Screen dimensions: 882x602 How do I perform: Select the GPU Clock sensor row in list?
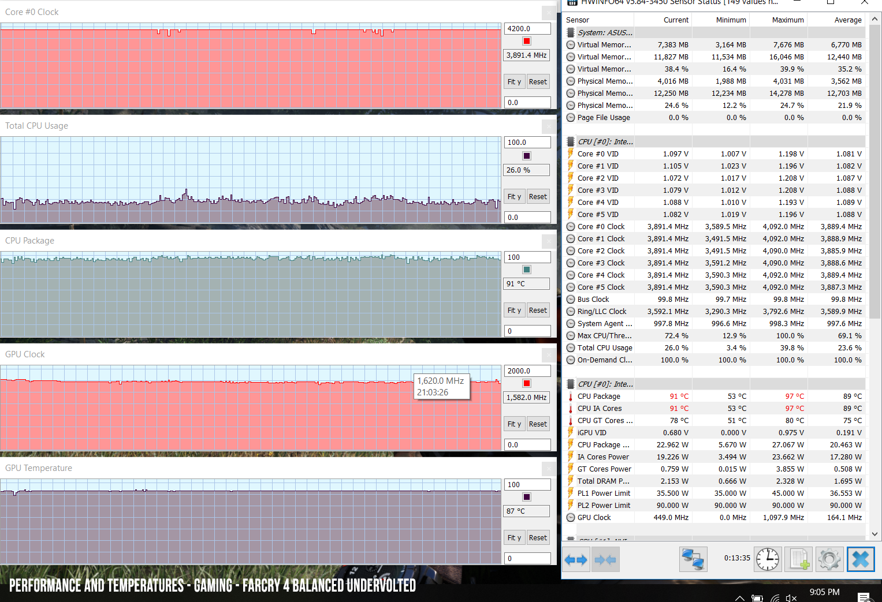click(x=714, y=518)
